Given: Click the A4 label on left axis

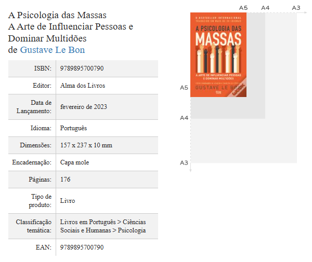Looking at the screenshot, I should tap(184, 118).
